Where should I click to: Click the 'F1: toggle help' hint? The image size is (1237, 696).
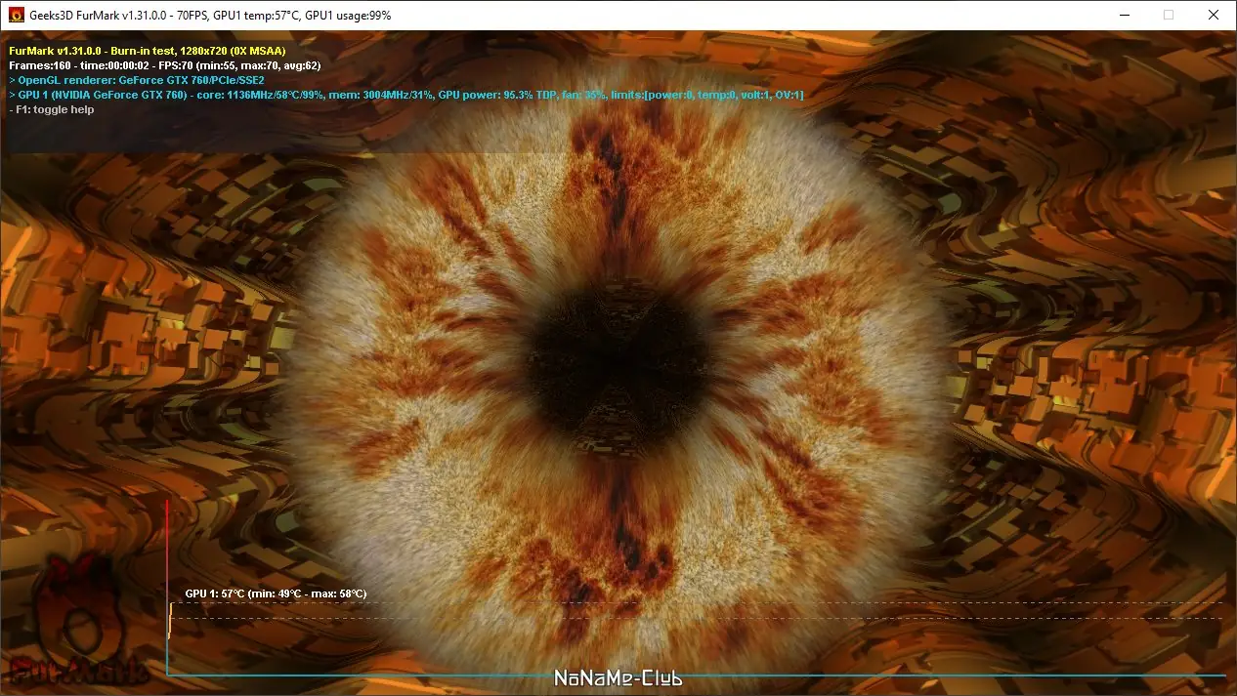pyautogui.click(x=51, y=109)
